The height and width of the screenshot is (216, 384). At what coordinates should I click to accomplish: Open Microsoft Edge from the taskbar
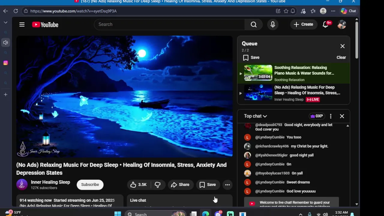[x=205, y=214]
